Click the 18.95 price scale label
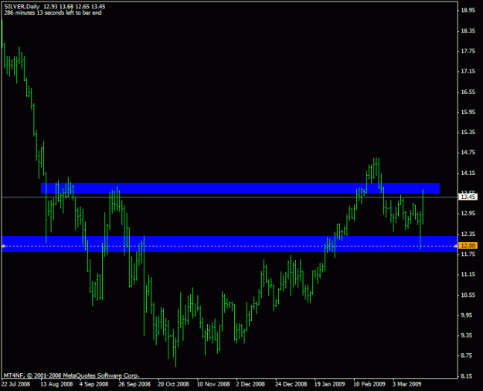This screenshot has width=483, height=391. click(468, 11)
